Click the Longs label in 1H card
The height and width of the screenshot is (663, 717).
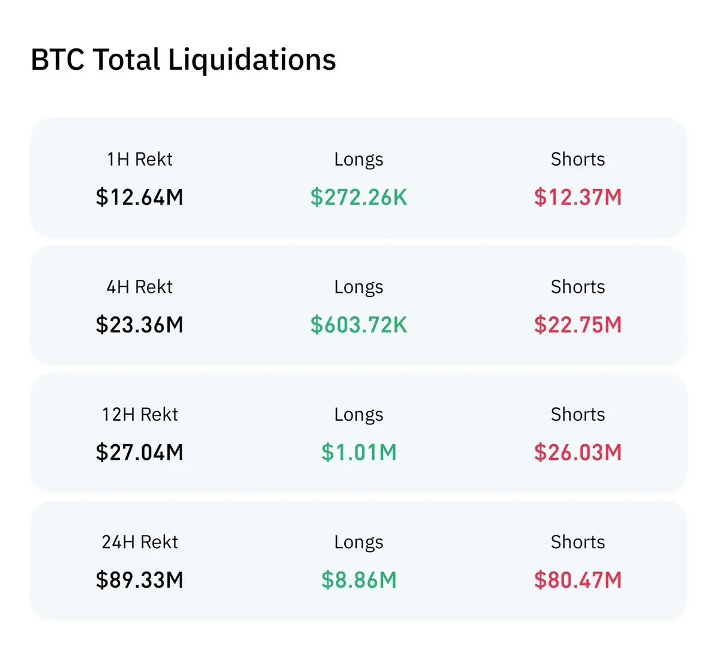(358, 160)
